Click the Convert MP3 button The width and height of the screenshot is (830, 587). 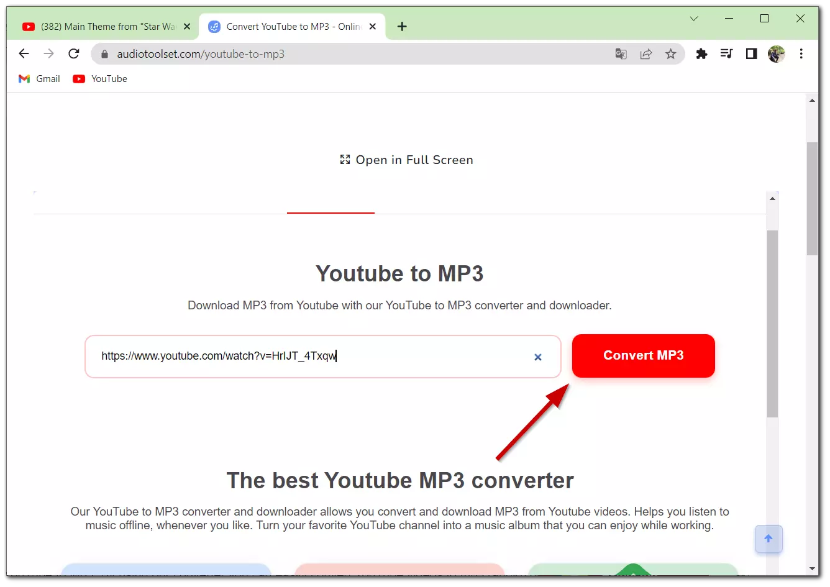pos(644,356)
